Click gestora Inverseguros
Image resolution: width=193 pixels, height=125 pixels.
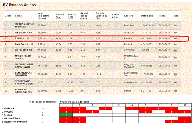[130, 82]
